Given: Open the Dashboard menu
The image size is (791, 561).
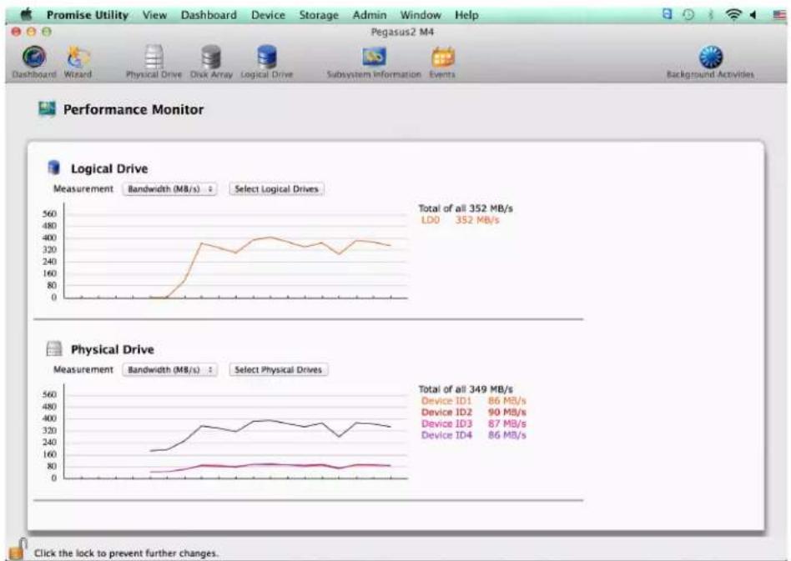Looking at the screenshot, I should click(209, 15).
